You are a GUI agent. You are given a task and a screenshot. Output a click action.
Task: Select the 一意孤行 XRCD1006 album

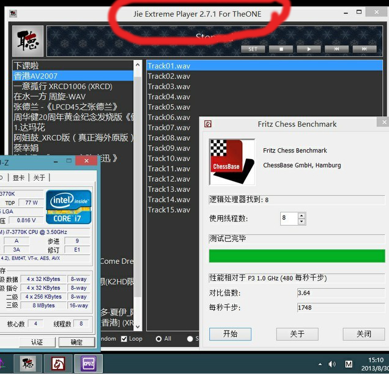click(x=73, y=86)
